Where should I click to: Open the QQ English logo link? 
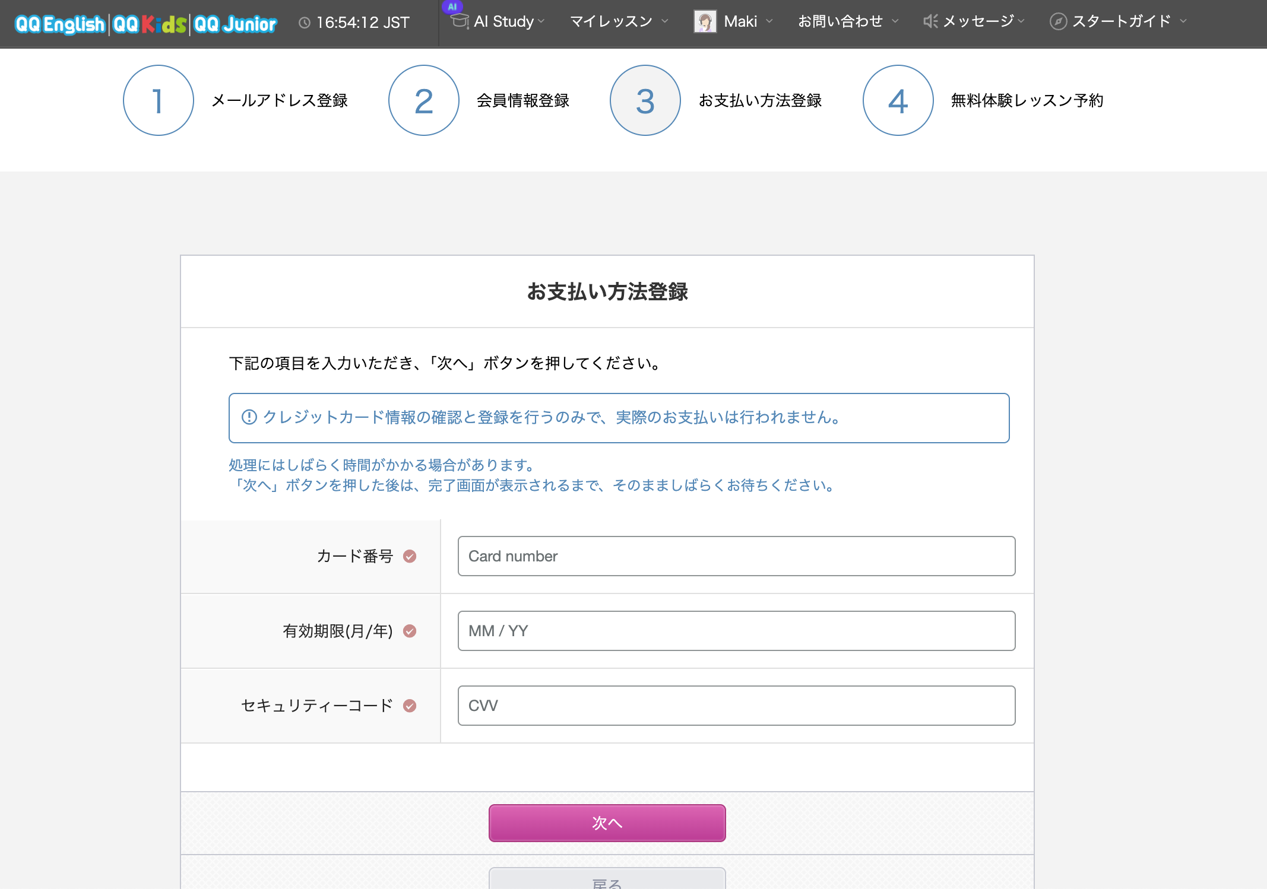pyautogui.click(x=59, y=24)
